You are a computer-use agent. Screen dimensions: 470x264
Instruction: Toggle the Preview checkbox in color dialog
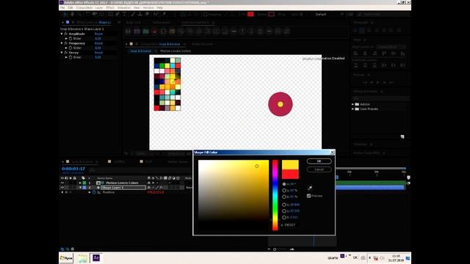pyautogui.click(x=308, y=196)
